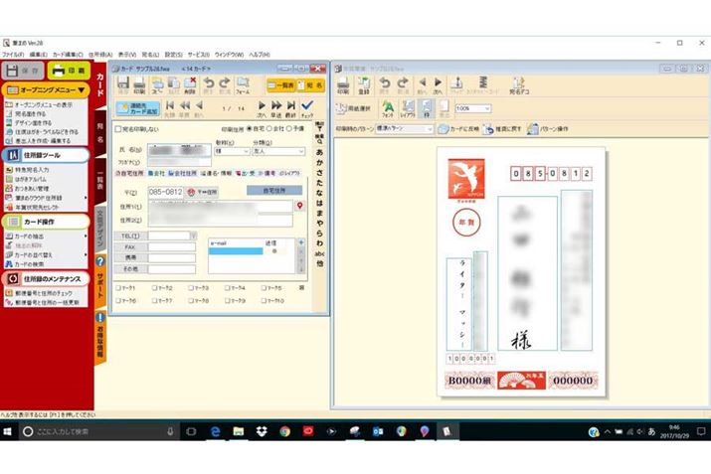
Task: Click the blue チェック checkmark icon
Action: click(306, 106)
